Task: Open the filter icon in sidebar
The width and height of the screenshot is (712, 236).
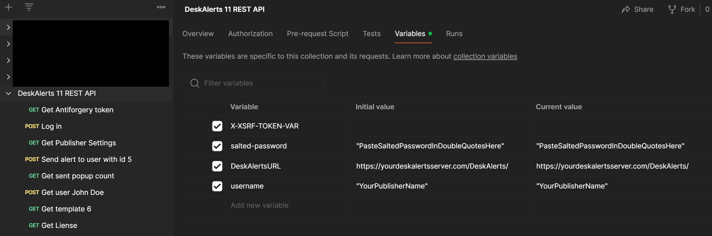Action: pyautogui.click(x=29, y=7)
